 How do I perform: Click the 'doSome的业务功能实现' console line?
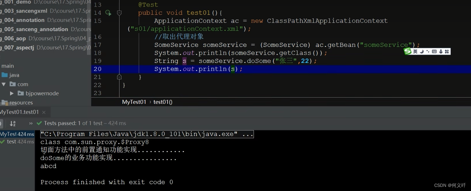click(x=108, y=158)
